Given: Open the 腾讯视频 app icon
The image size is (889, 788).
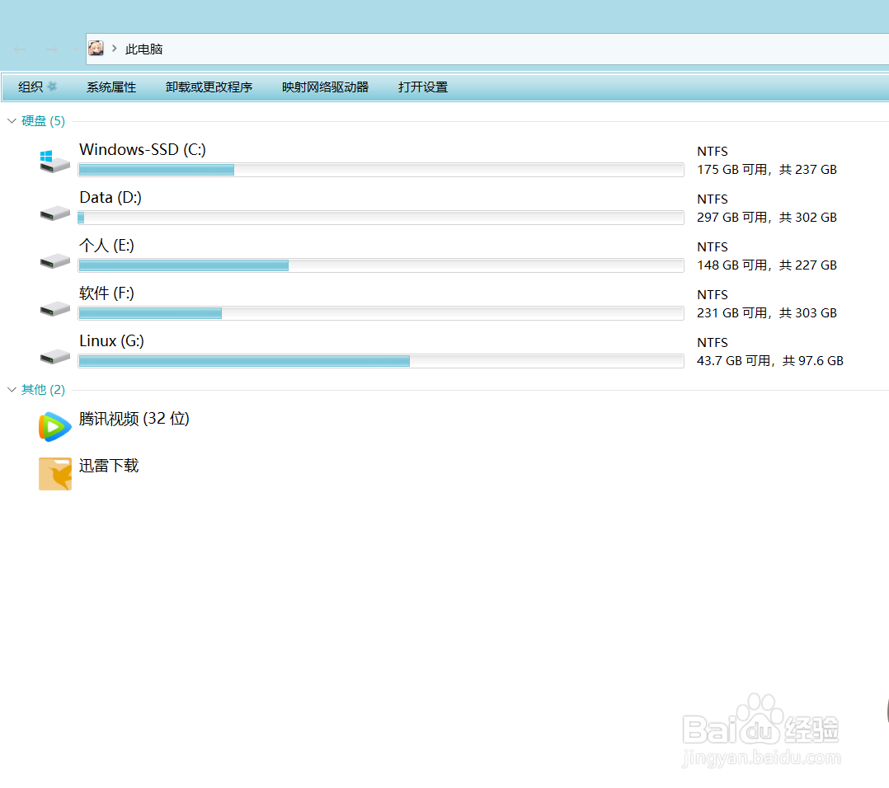Looking at the screenshot, I should click(55, 427).
